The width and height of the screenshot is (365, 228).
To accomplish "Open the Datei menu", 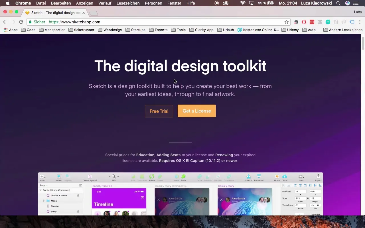I will [41, 3].
